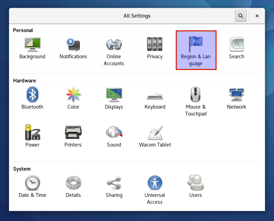Open Date & Time settings

pyautogui.click(x=32, y=187)
